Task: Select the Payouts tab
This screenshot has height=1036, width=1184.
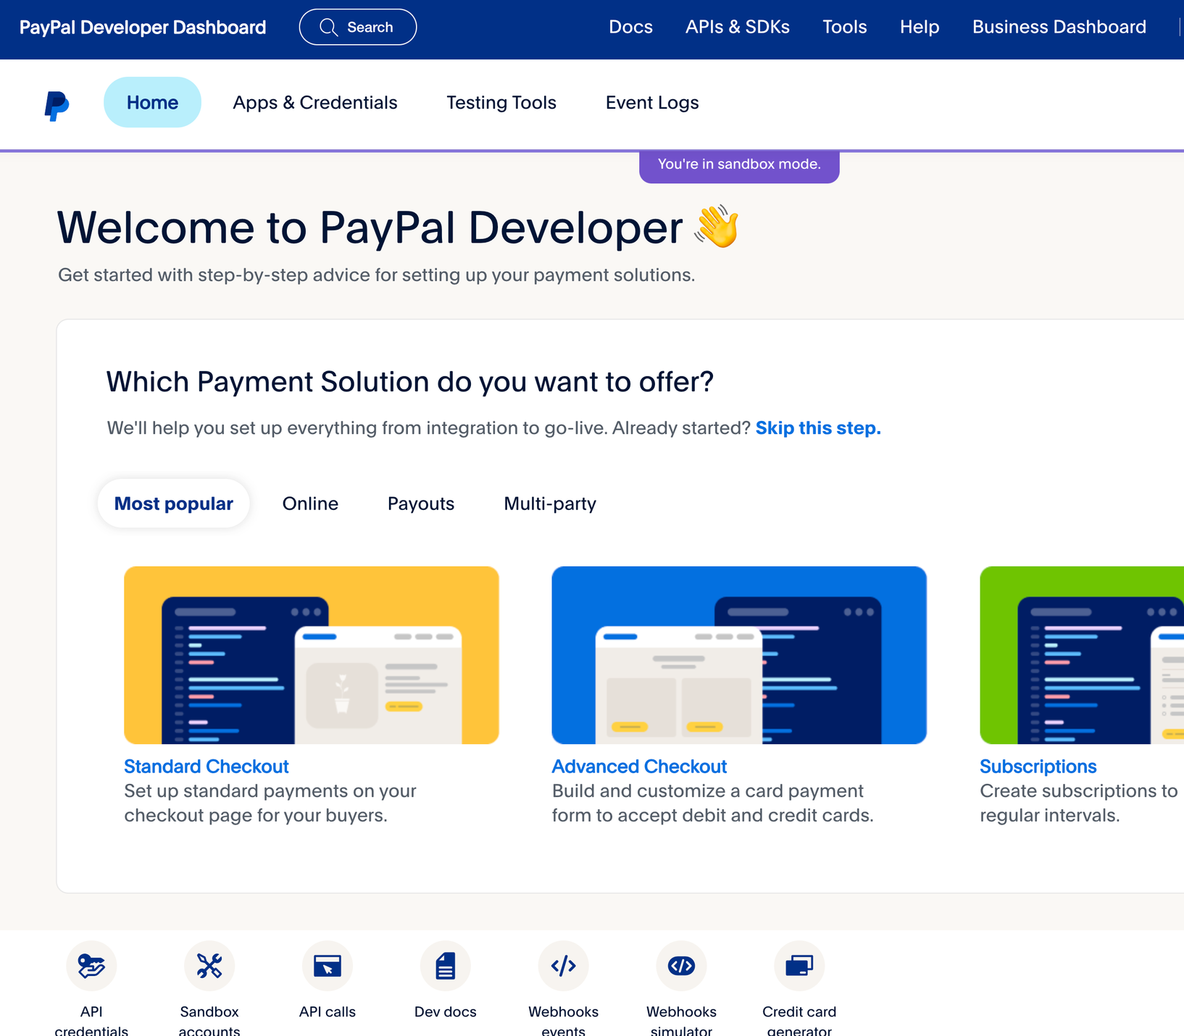Action: pos(421,504)
